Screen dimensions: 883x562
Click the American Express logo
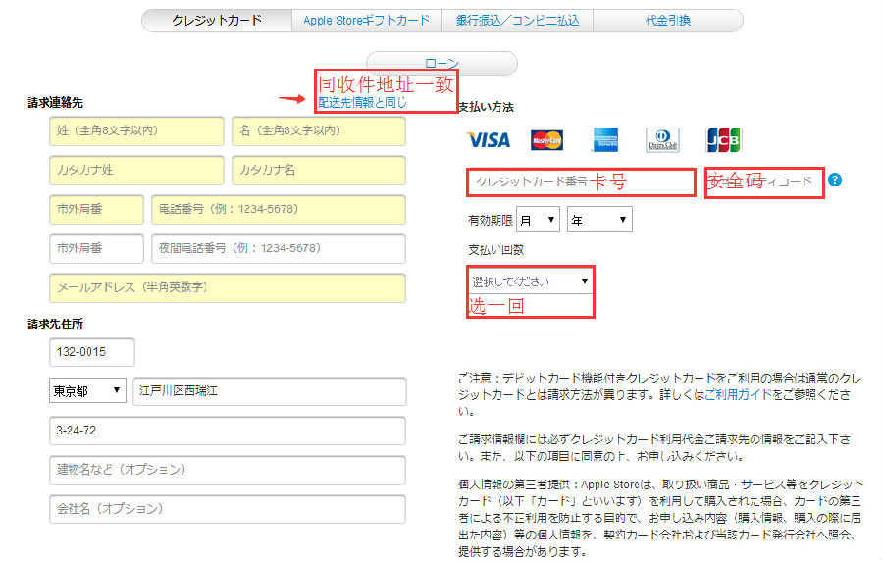pyautogui.click(x=605, y=140)
